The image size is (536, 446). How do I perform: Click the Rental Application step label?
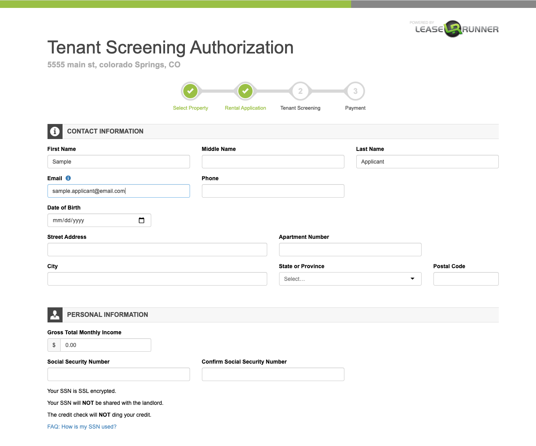pos(245,108)
